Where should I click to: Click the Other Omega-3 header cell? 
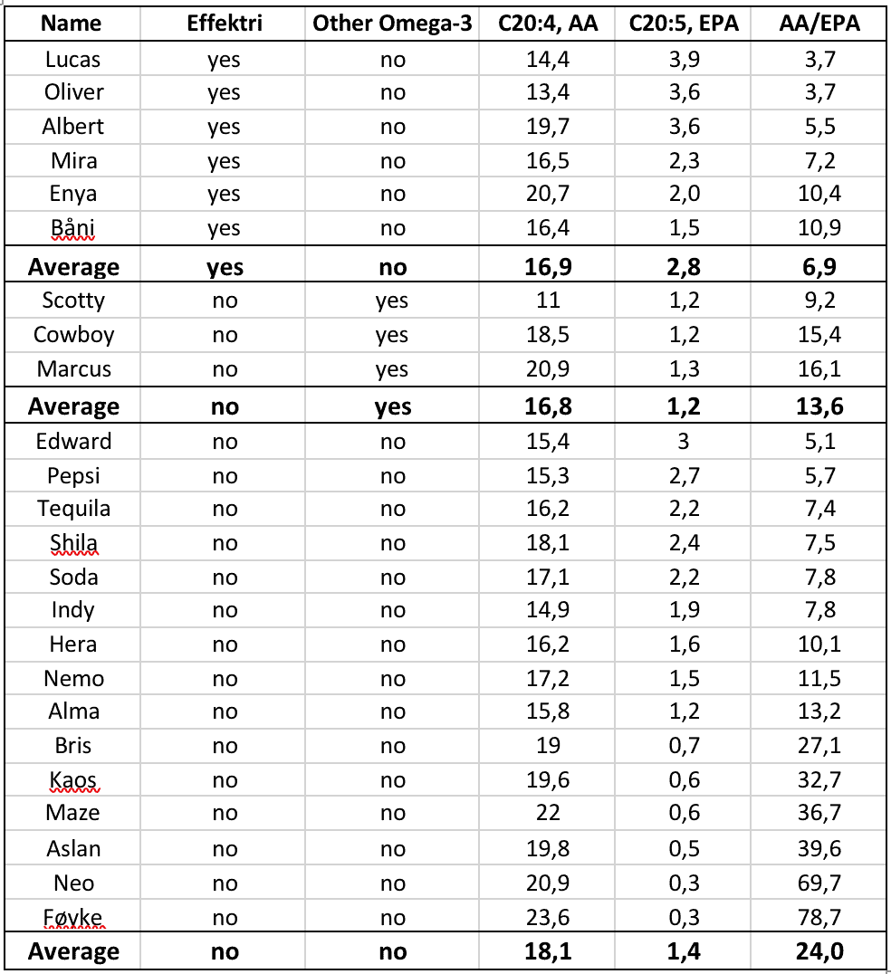(x=392, y=24)
